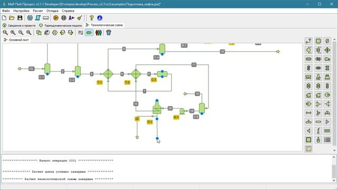Select the valve (bow-tie) element in the palette

point(308,112)
